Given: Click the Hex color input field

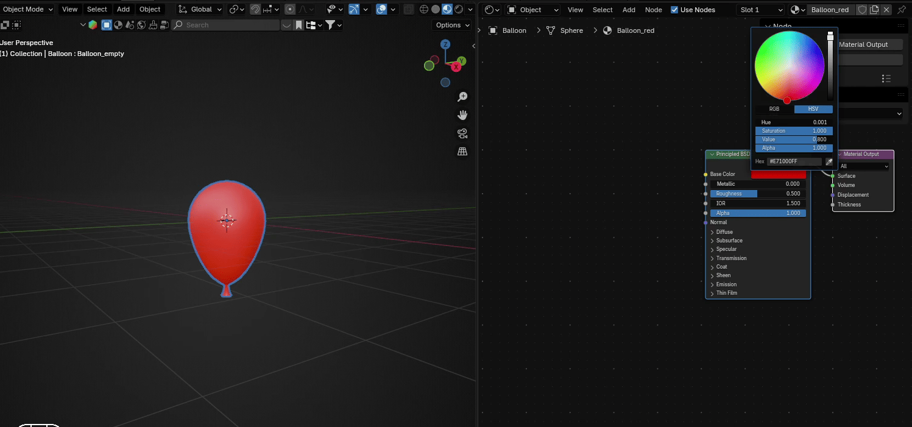Looking at the screenshot, I should (x=794, y=161).
